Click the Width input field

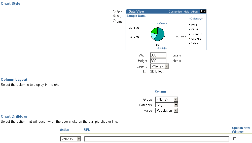point(158,55)
